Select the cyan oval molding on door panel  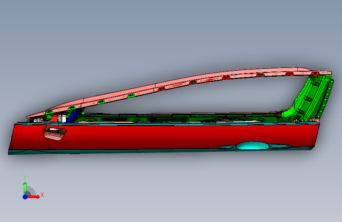tap(253, 146)
